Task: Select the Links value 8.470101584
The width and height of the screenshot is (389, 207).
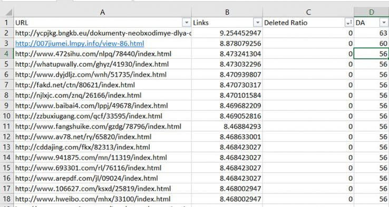Action: 227,96
